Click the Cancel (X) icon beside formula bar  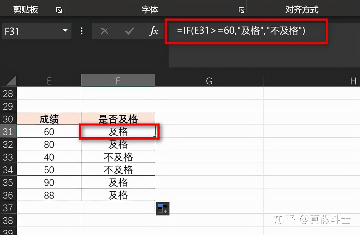pyautogui.click(x=104, y=31)
